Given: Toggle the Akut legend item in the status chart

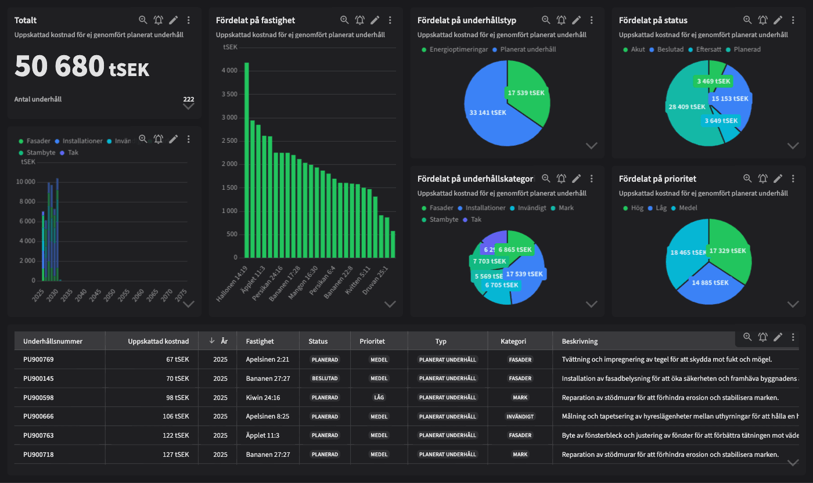Looking at the screenshot, I should pyautogui.click(x=634, y=49).
